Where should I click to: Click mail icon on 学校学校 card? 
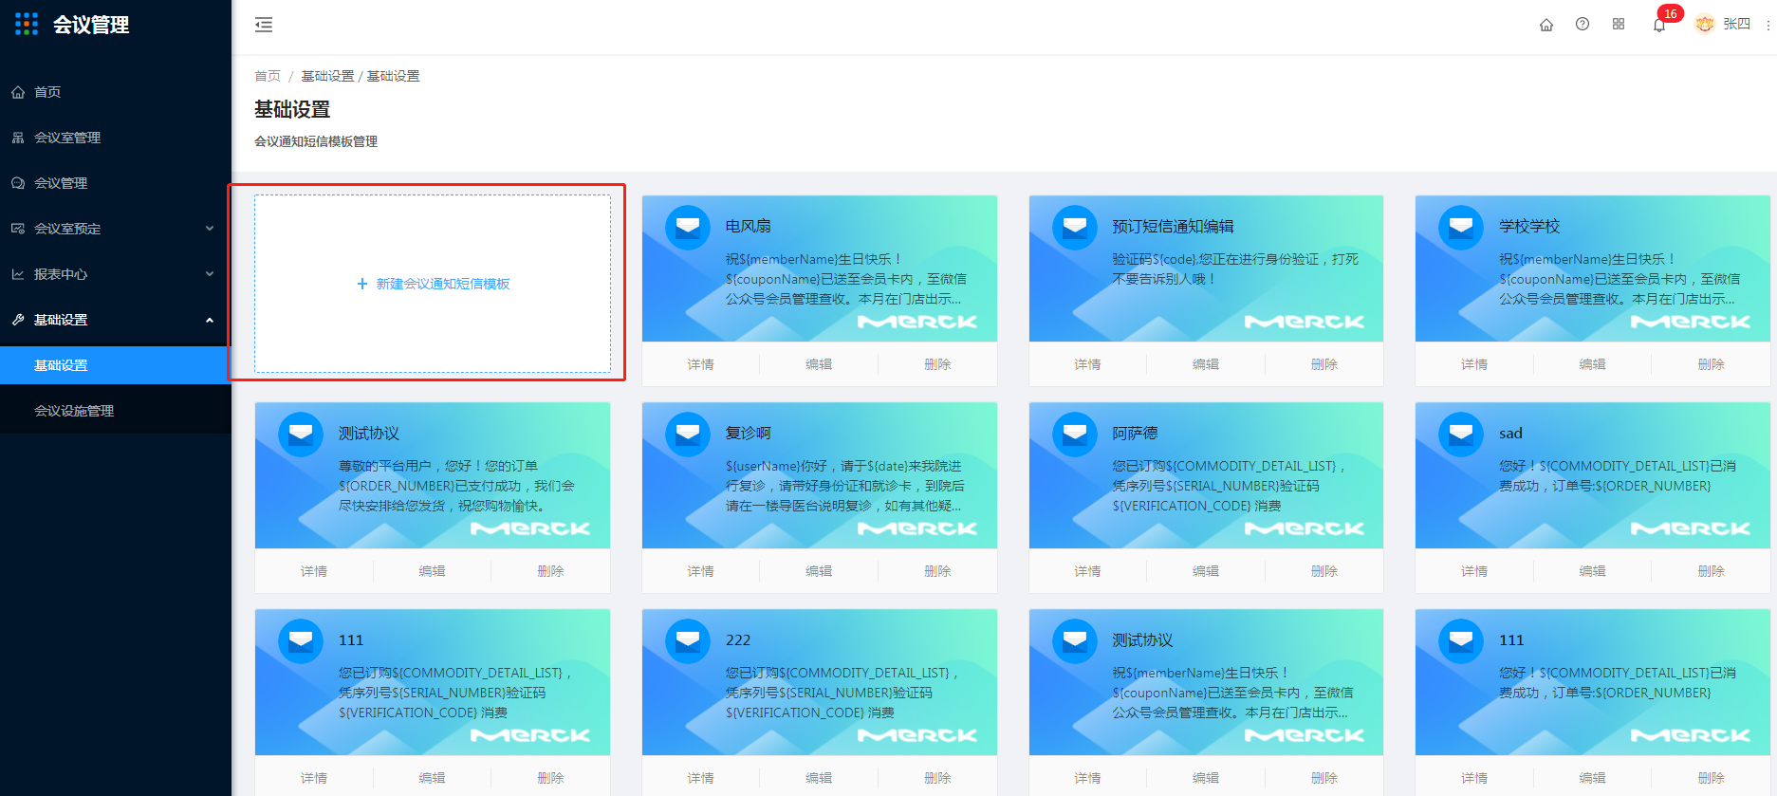1461,228
